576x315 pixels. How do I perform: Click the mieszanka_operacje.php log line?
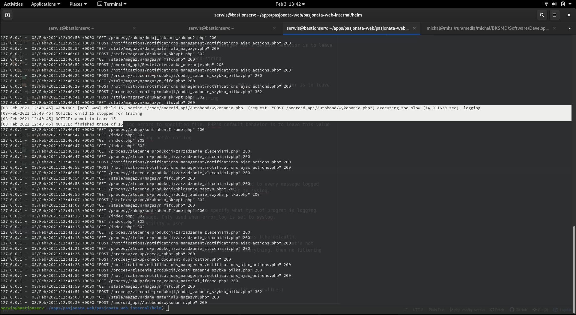click(112, 65)
